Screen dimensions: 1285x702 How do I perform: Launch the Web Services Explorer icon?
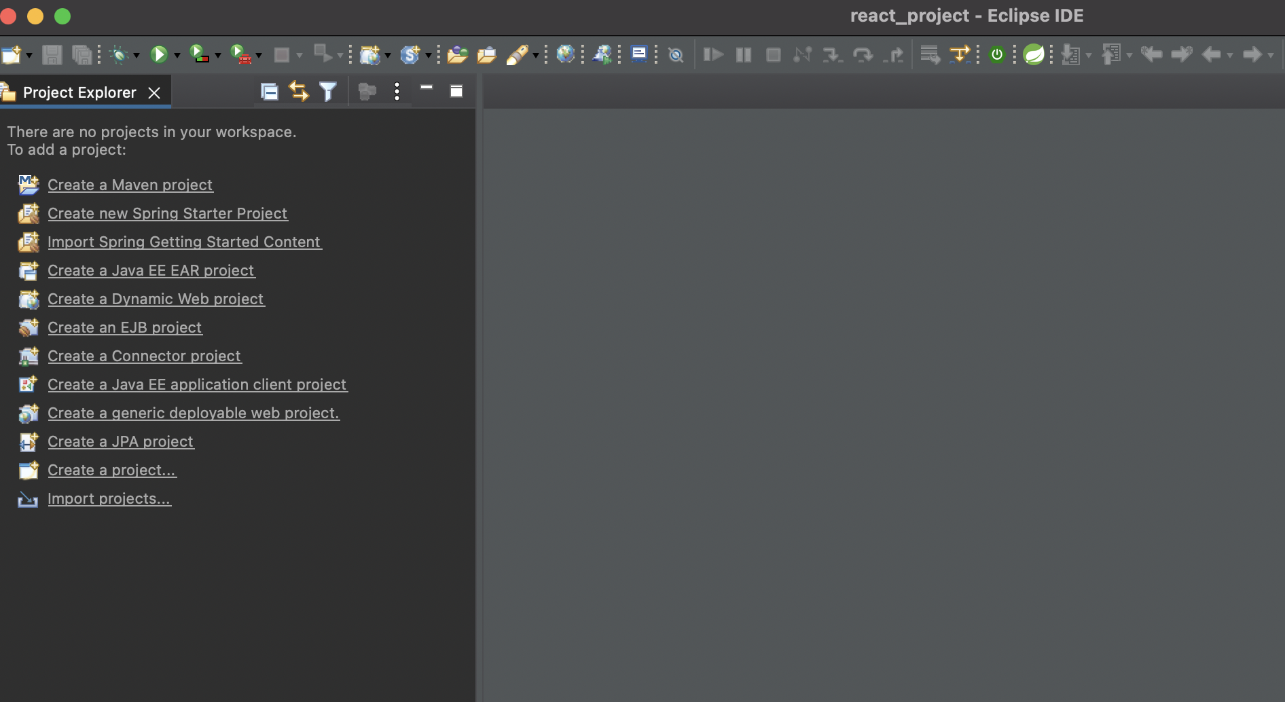pos(602,54)
